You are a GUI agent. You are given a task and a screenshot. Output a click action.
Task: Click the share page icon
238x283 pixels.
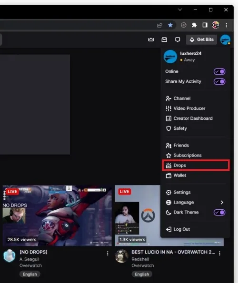click(159, 25)
